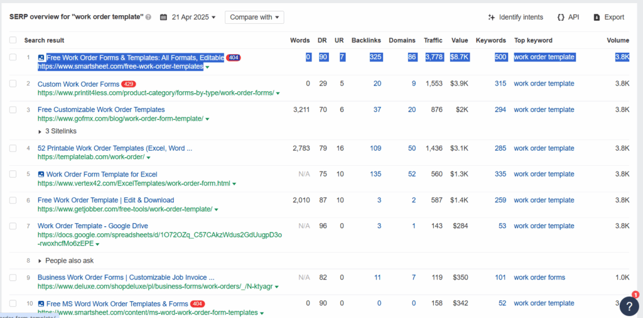Open the URL dropdown arrow after the vertex42.com link
The height and width of the screenshot is (318, 643).
point(234,184)
